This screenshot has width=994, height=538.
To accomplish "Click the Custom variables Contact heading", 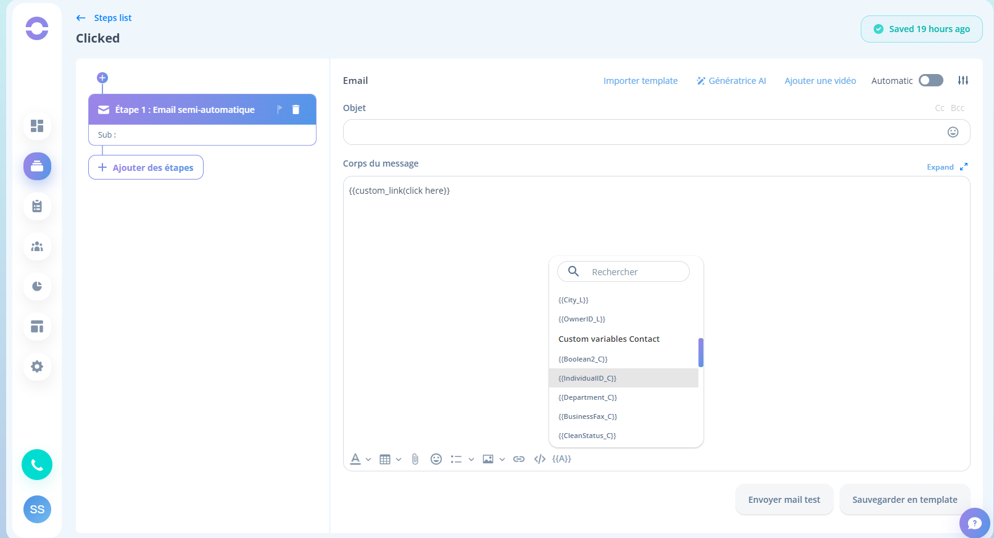I will pos(609,339).
